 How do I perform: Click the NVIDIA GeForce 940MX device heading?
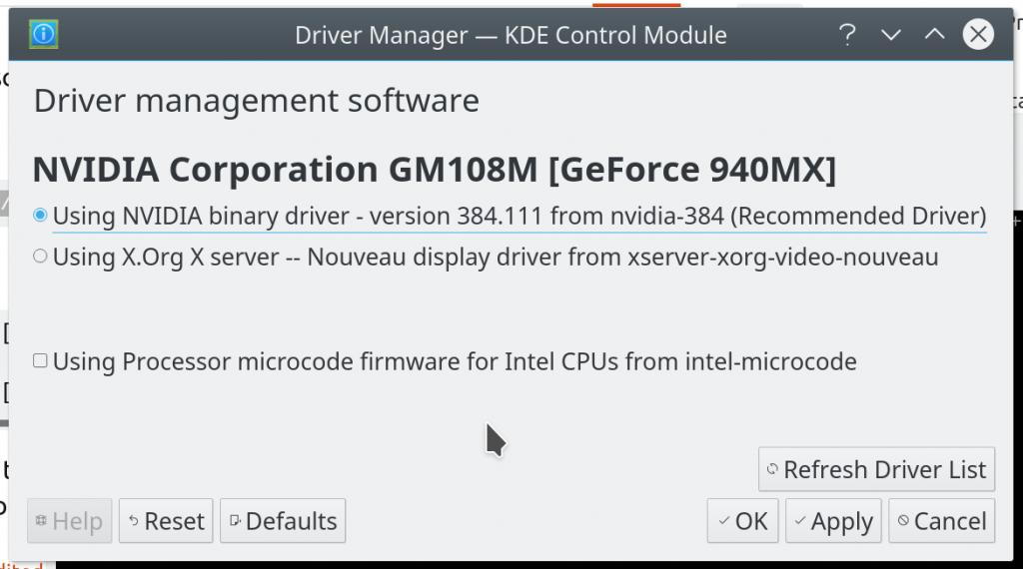pyautogui.click(x=434, y=170)
